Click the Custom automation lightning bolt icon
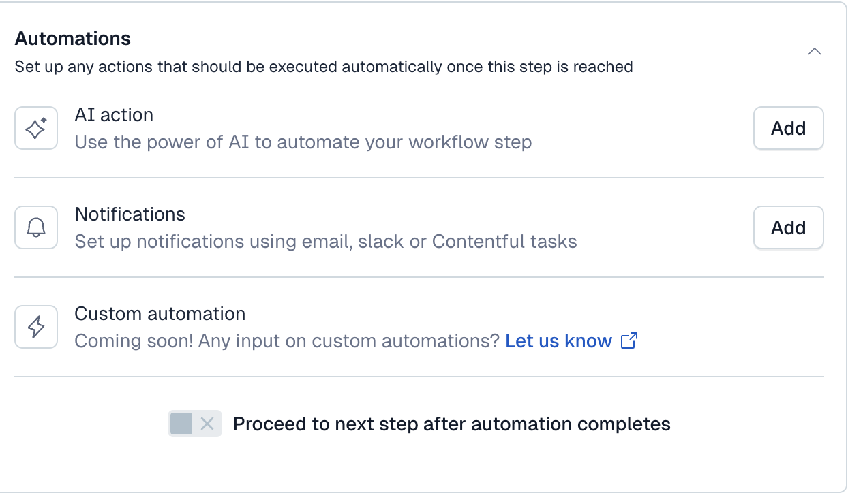 point(36,327)
